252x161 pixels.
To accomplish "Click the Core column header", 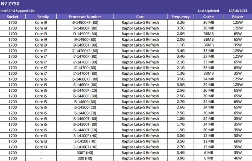I will (x=140, y=17).
